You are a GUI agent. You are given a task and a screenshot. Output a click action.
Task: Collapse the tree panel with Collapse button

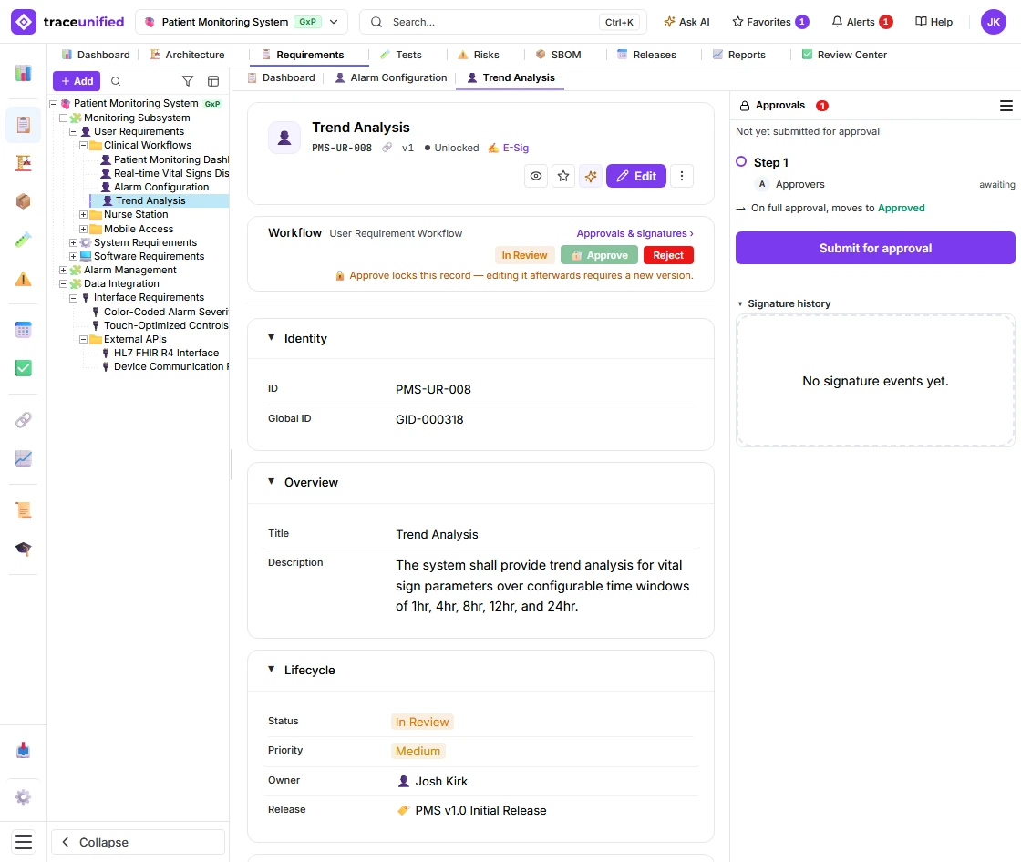point(138,842)
